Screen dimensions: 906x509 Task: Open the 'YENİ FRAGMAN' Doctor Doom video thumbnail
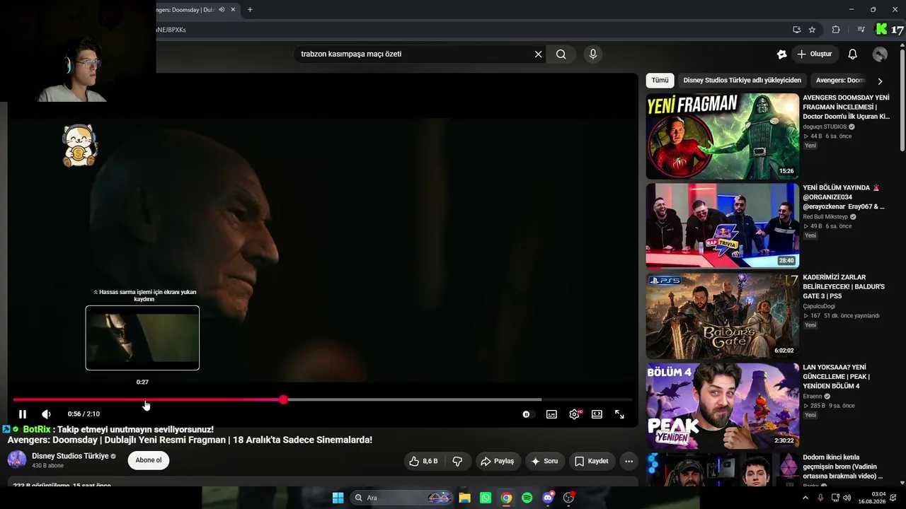[x=722, y=136]
